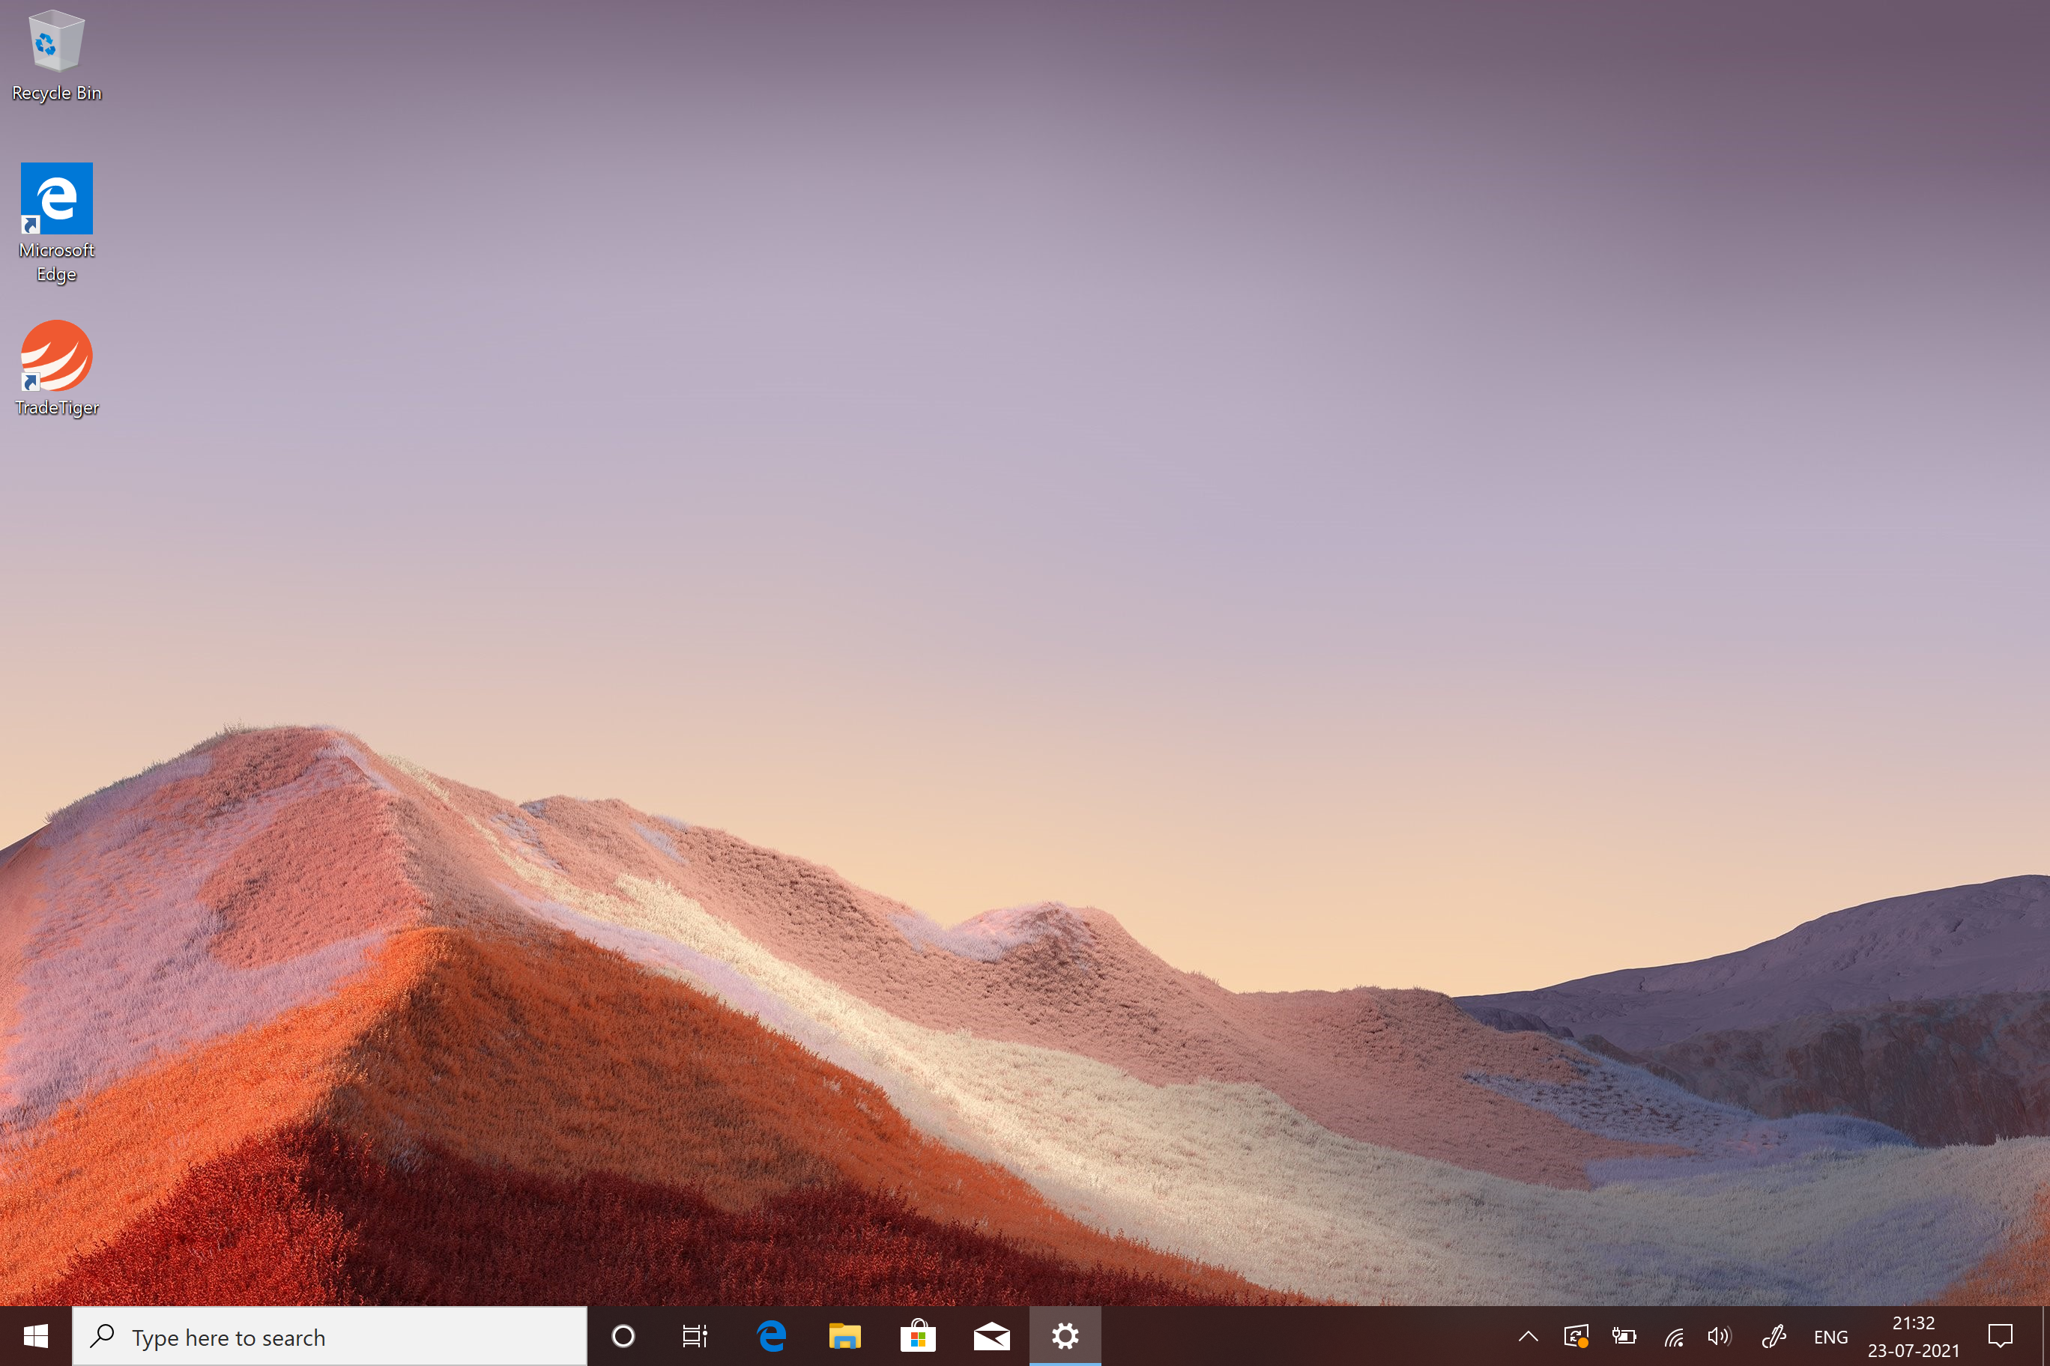
Task: Open the battery status tray icon
Action: pos(1623,1336)
